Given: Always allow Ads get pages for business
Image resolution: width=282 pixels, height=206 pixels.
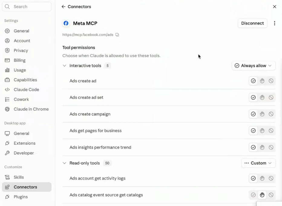Looking at the screenshot, I should click(253, 130).
